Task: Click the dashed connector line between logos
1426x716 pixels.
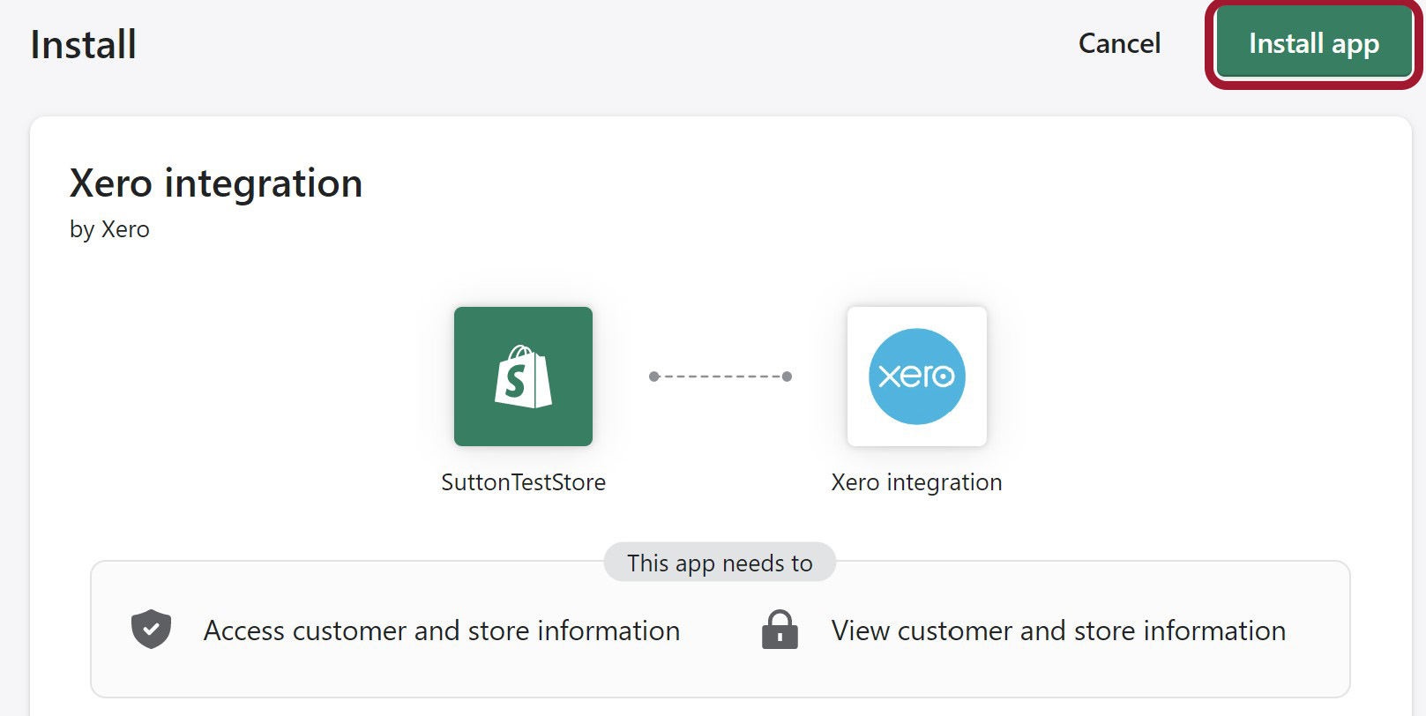Action: click(x=720, y=377)
